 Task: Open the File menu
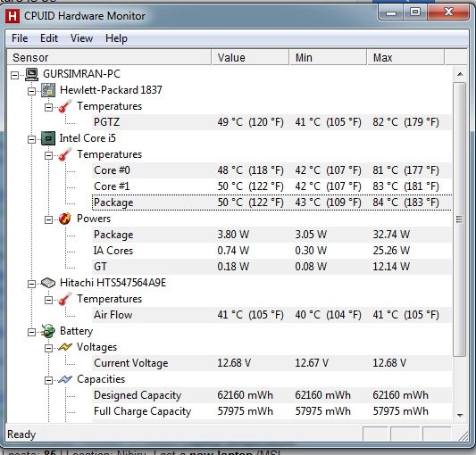[x=20, y=38]
